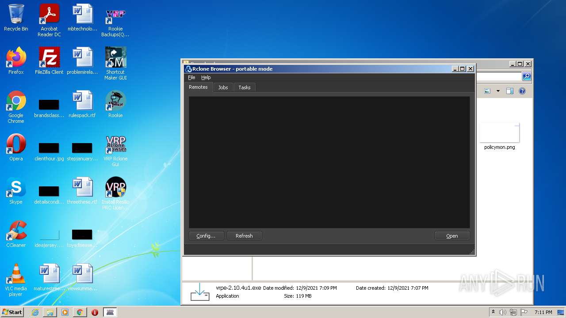The width and height of the screenshot is (566, 318).
Task: Click the Config... button
Action: tap(206, 236)
